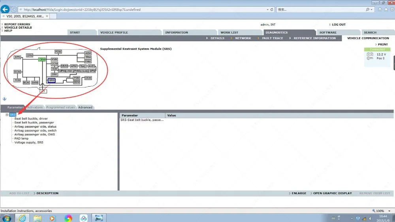Select the SRS module box in diagram
Viewport: 395px width, 222px height.
pos(52,80)
